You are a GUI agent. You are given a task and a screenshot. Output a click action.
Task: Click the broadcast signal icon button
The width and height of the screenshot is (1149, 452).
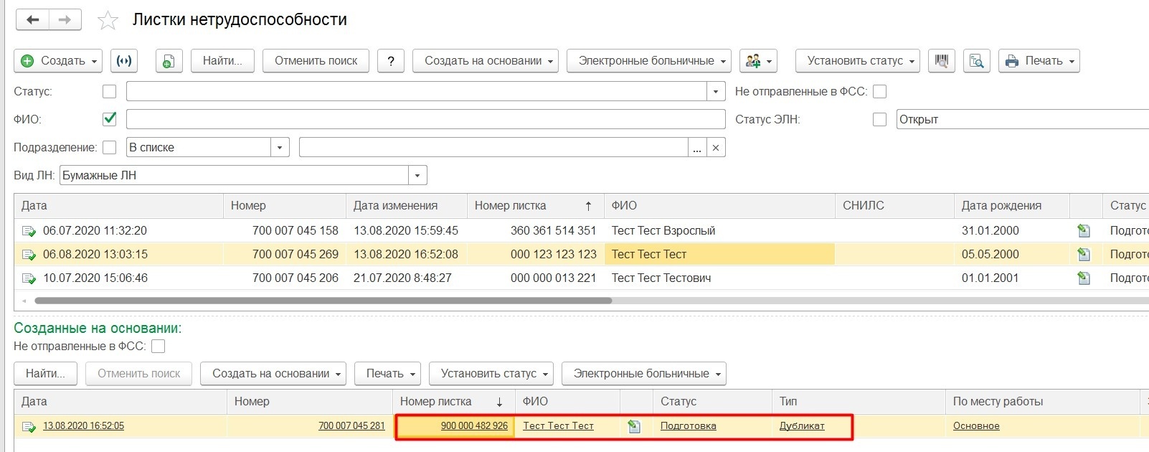(x=124, y=61)
